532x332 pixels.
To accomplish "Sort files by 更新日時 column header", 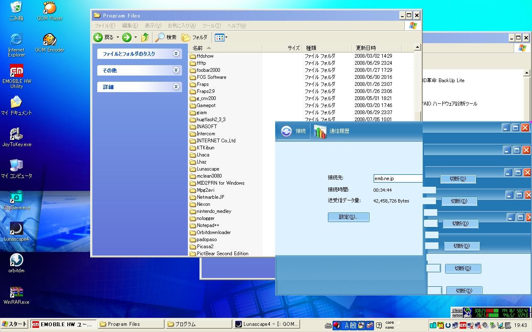I will (x=377, y=48).
